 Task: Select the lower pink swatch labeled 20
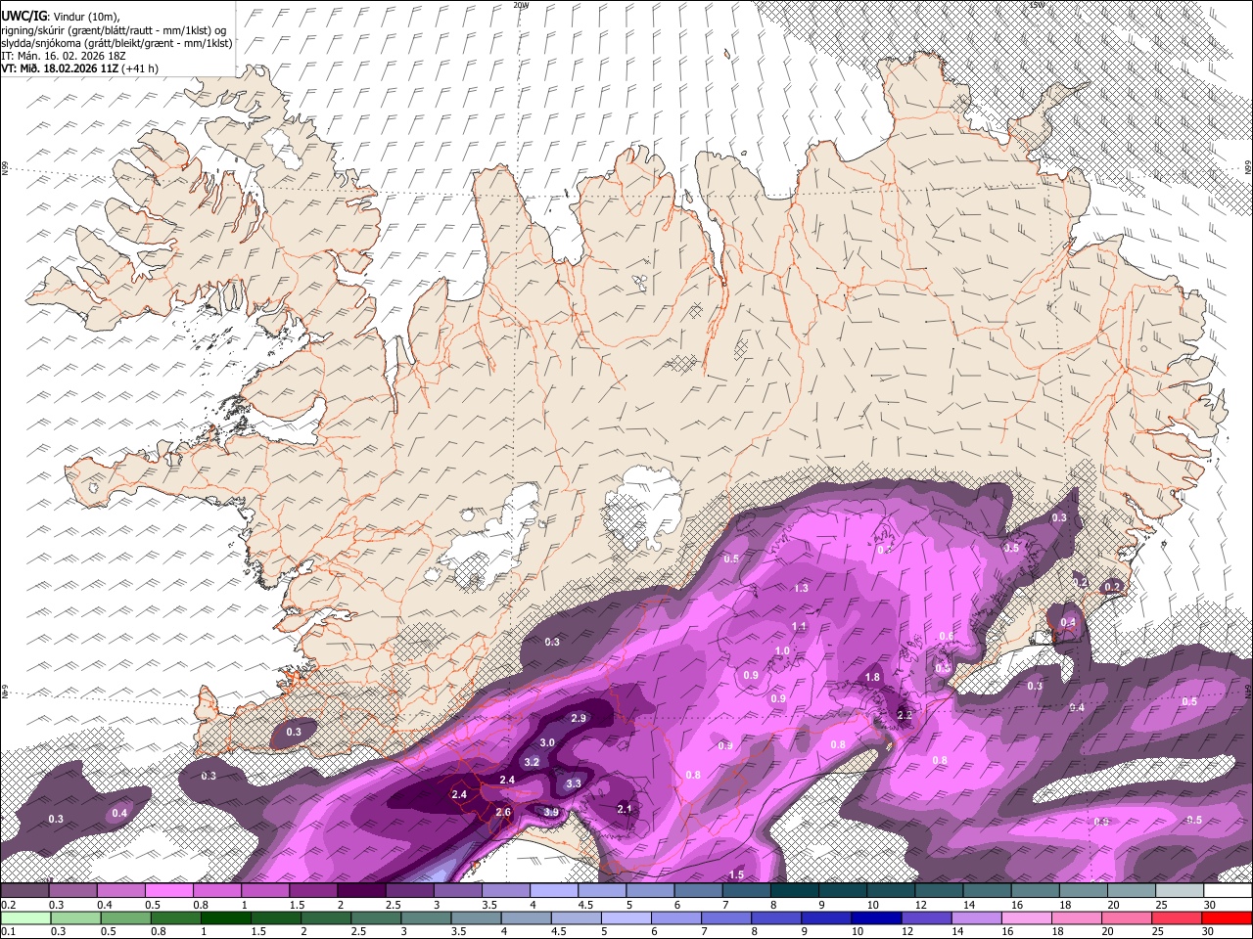(x=1125, y=918)
